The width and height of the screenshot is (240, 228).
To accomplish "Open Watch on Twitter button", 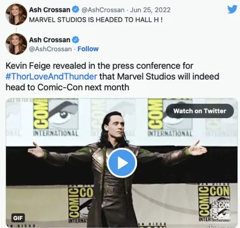I will (x=200, y=111).
